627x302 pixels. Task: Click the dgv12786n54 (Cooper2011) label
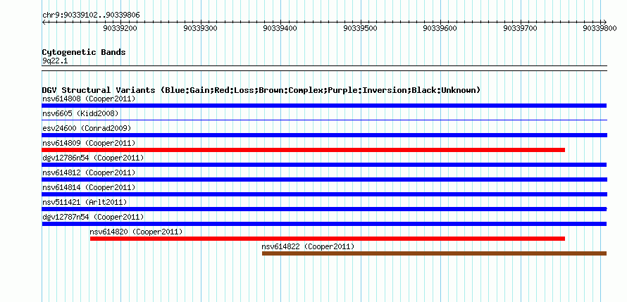[x=93, y=158]
